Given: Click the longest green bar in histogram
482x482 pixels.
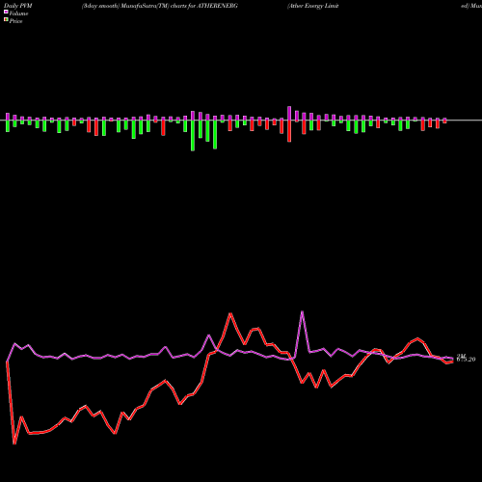Looking at the screenshot, I should [x=193, y=136].
